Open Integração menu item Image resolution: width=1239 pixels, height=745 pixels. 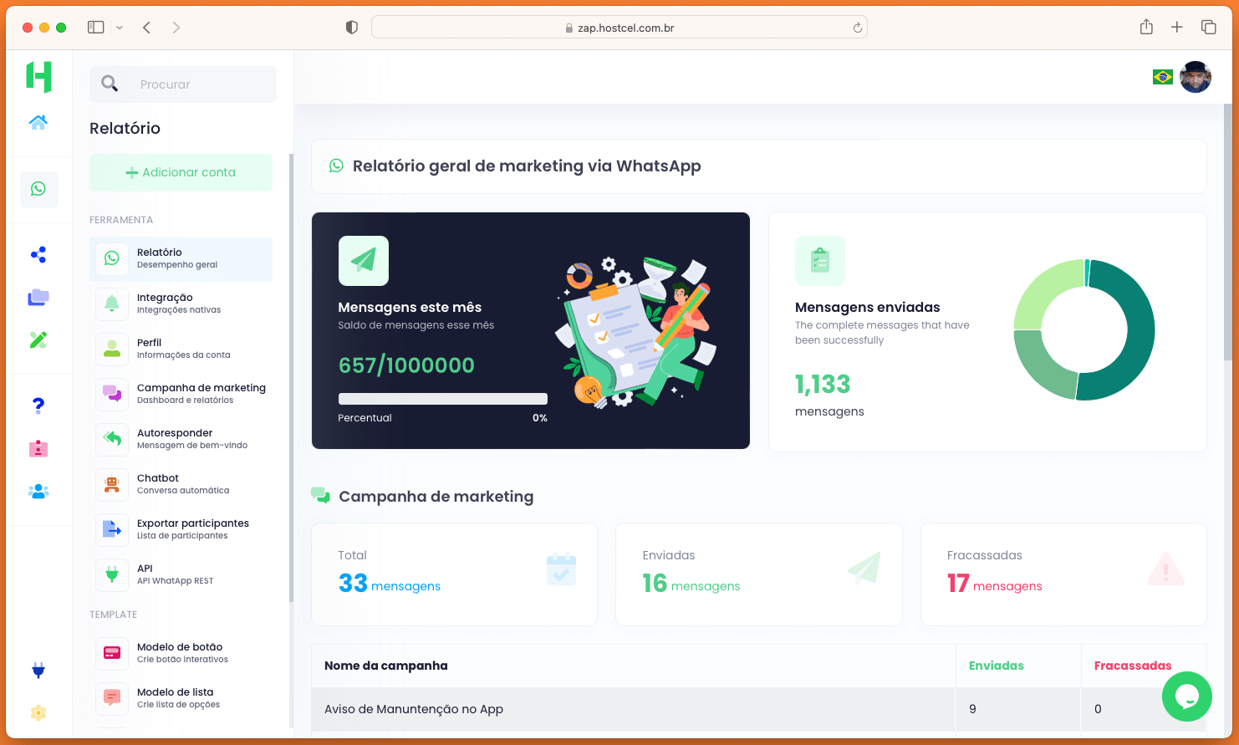coord(181,304)
